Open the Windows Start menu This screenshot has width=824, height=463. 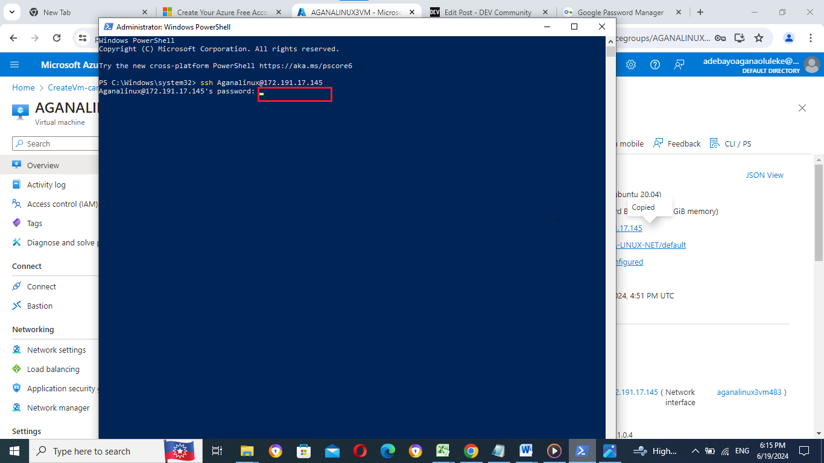point(13,451)
